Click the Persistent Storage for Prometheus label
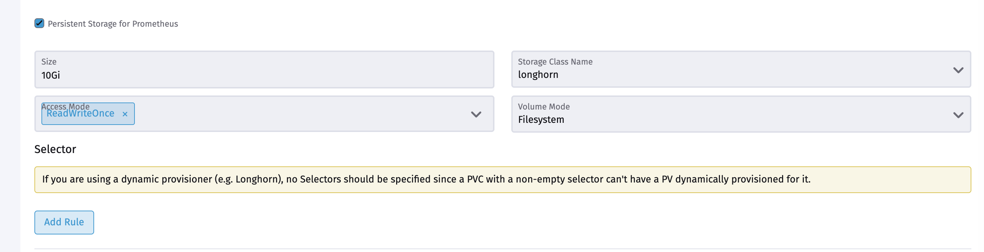 click(x=112, y=23)
